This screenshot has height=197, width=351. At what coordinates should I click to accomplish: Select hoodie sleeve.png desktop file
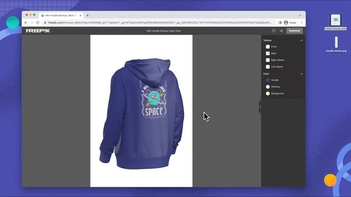click(336, 44)
